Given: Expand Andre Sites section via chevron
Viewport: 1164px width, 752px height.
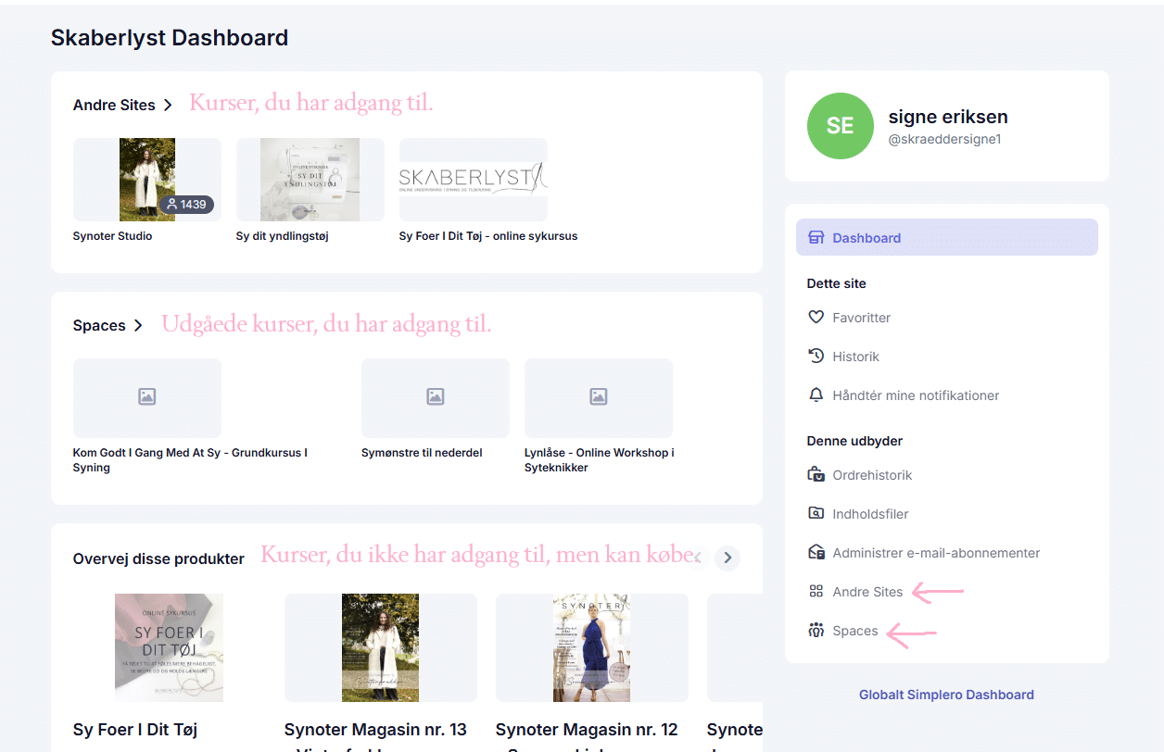Looking at the screenshot, I should pos(168,106).
